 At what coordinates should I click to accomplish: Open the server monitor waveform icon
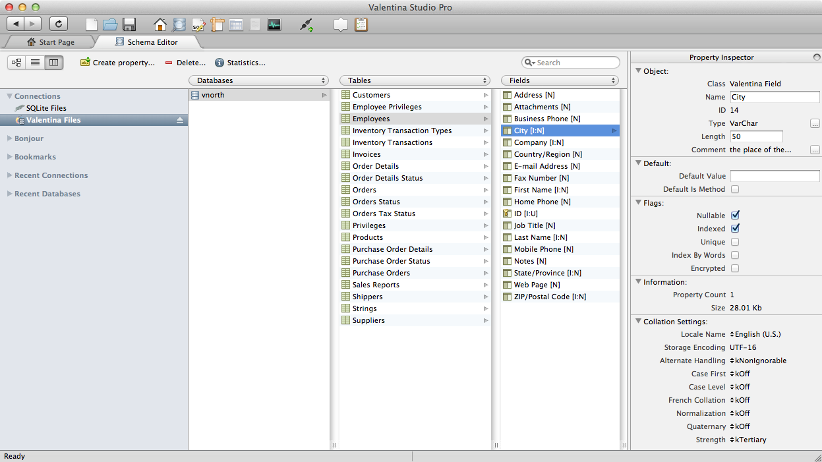pos(274,25)
